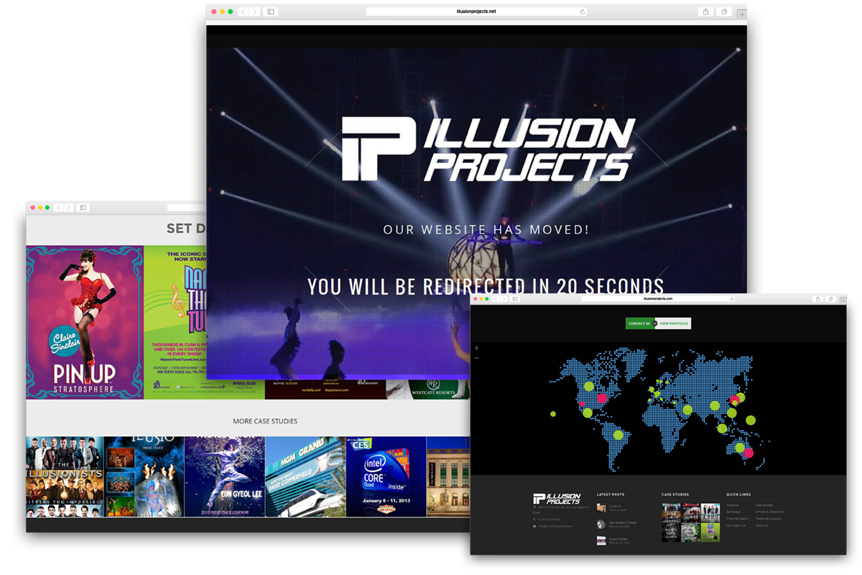862x575 pixels.
Task: Open the MGM Grand David Copperfield thumbnail
Action: point(305,476)
